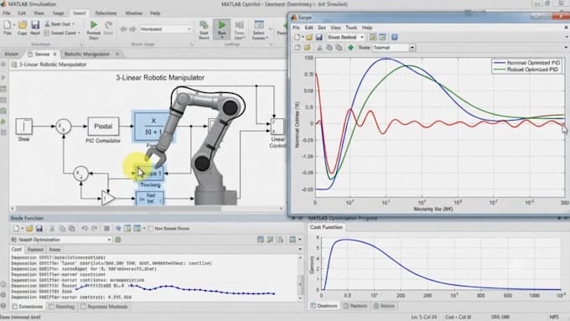This screenshot has width=570, height=321.
Task: Switch to the Cost tab in bottom panel
Action: [x=17, y=250]
